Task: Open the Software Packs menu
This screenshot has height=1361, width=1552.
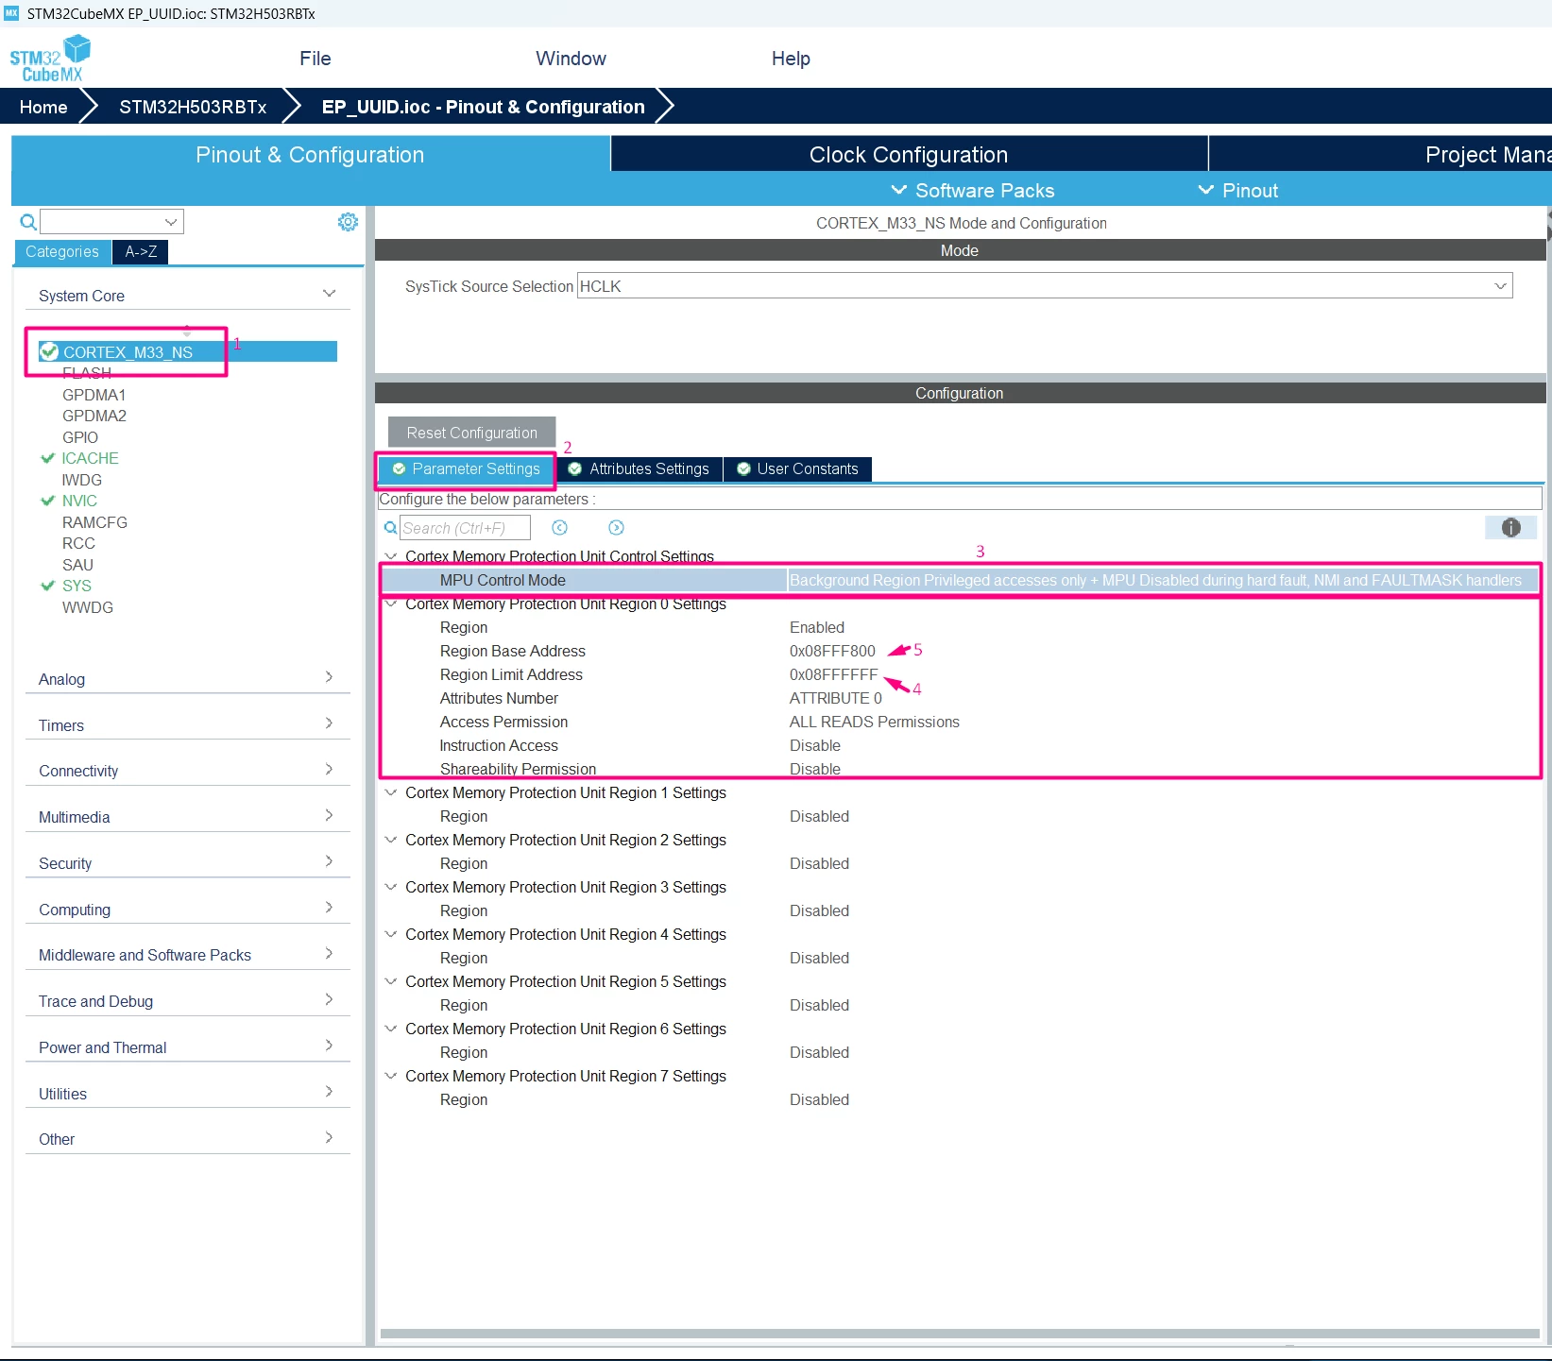Action: [973, 191]
